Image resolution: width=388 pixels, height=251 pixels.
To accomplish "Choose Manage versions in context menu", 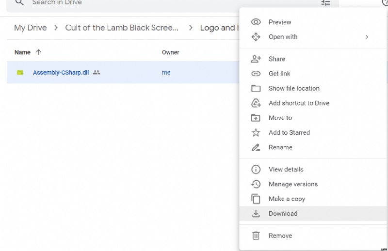I will coord(293,184).
